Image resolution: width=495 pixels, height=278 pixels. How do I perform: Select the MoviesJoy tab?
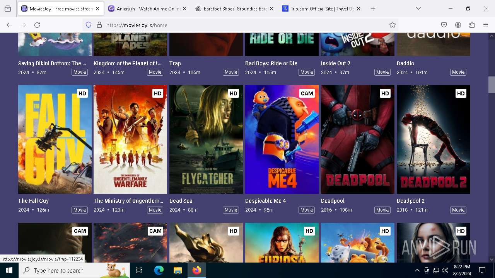(60, 8)
